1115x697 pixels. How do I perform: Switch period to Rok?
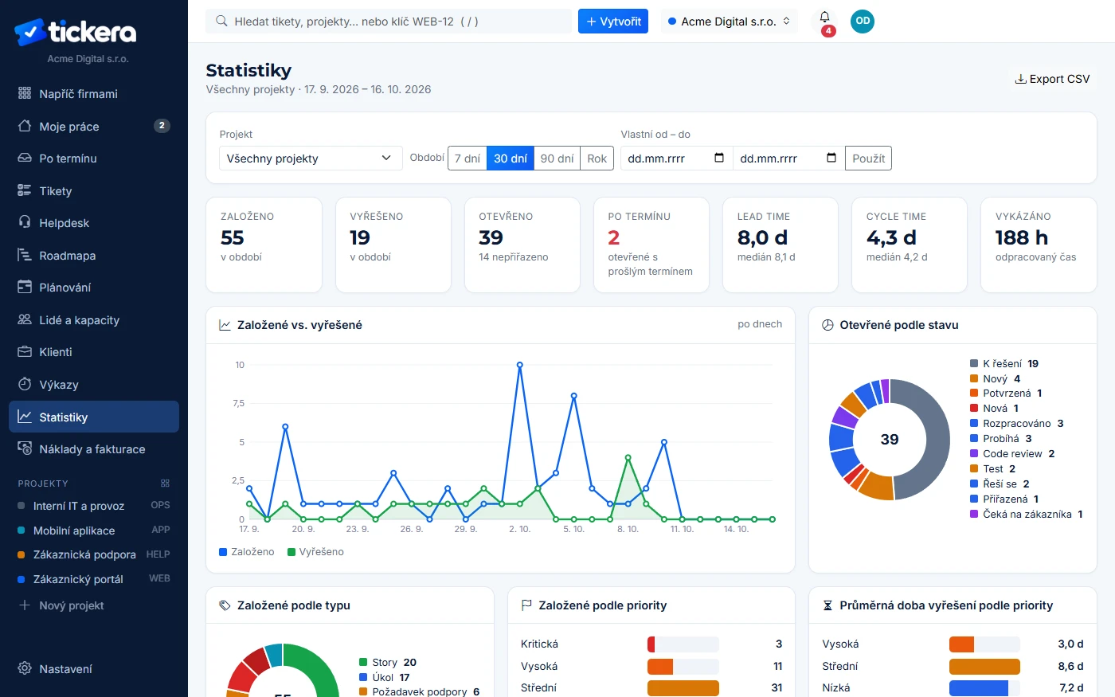(597, 159)
